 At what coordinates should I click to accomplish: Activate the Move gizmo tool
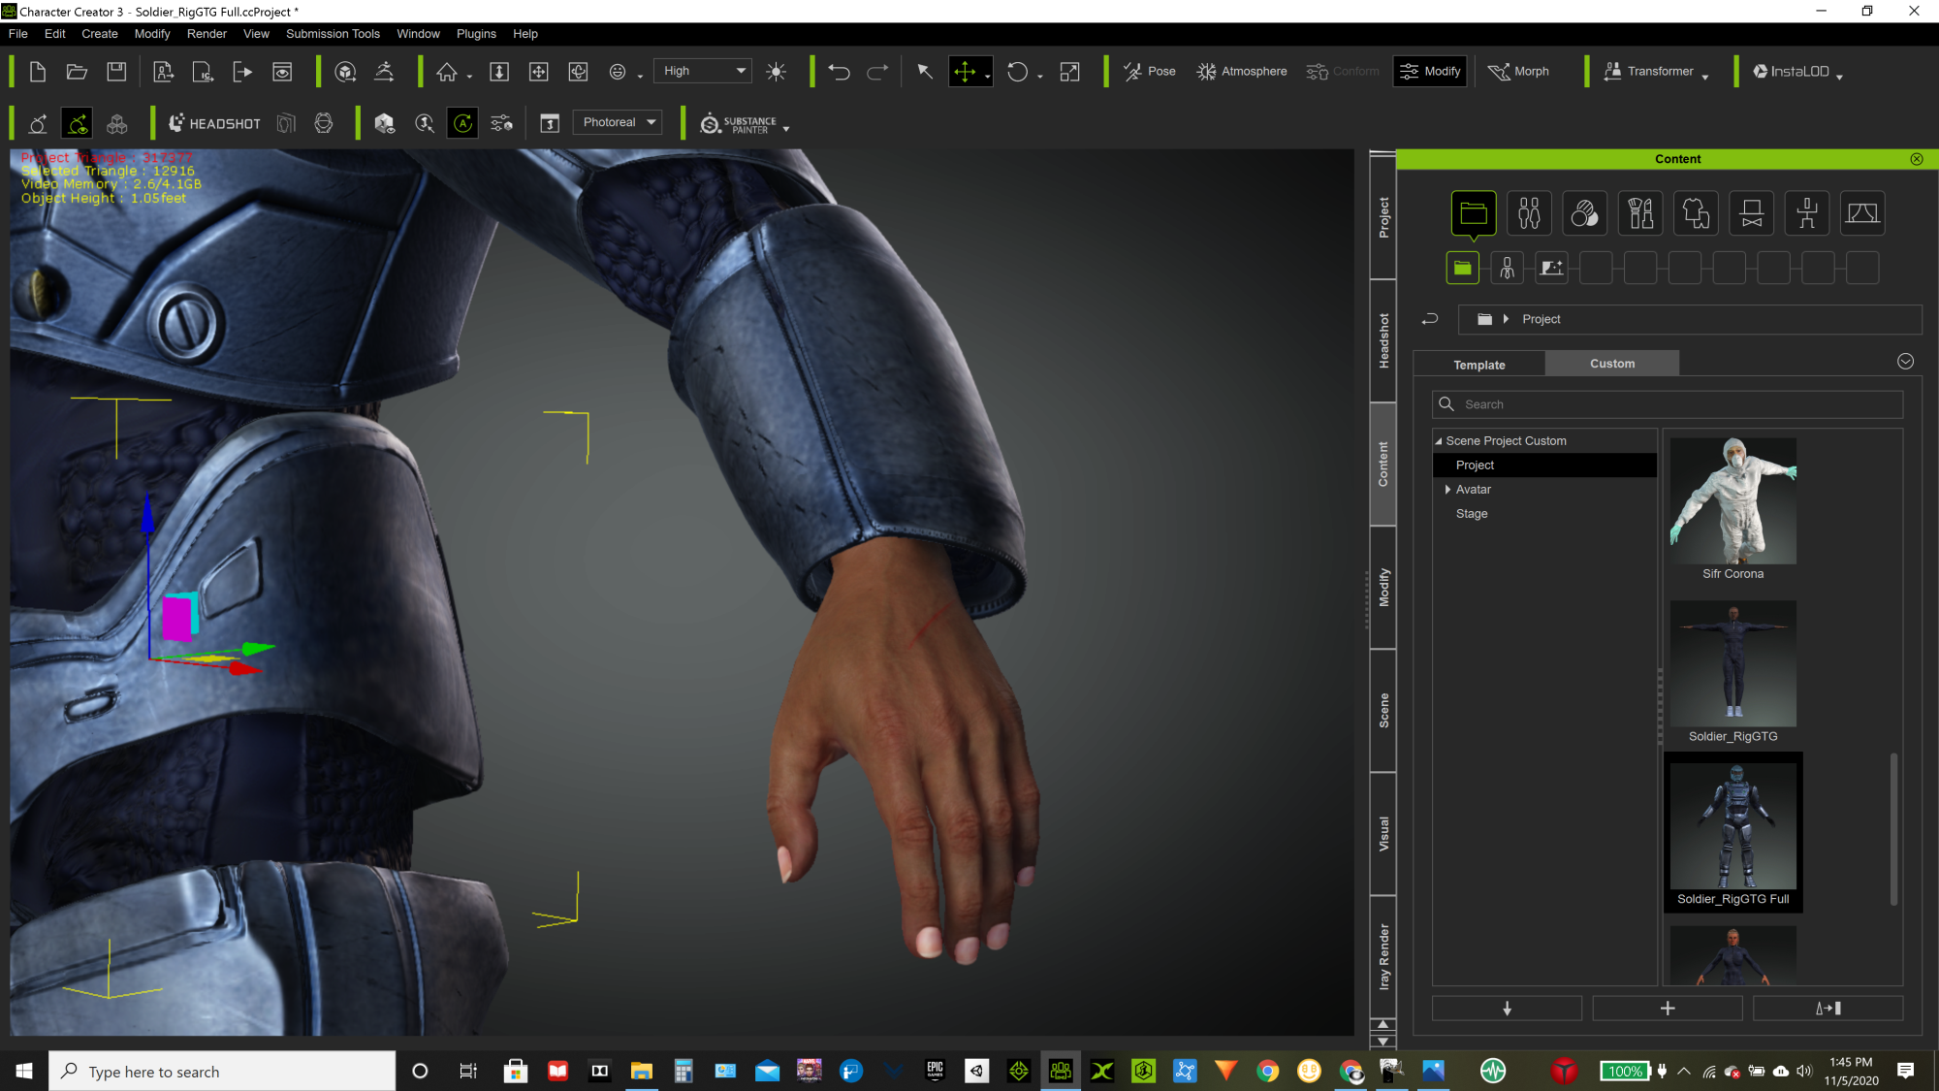[x=965, y=72]
